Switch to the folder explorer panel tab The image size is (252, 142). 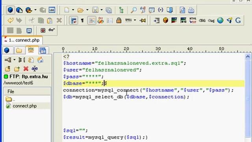pos(19,50)
